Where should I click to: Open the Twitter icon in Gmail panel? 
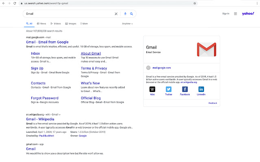tap(169, 90)
